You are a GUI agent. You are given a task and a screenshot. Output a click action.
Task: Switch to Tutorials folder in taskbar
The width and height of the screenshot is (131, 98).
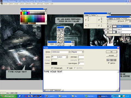tap(64, 96)
